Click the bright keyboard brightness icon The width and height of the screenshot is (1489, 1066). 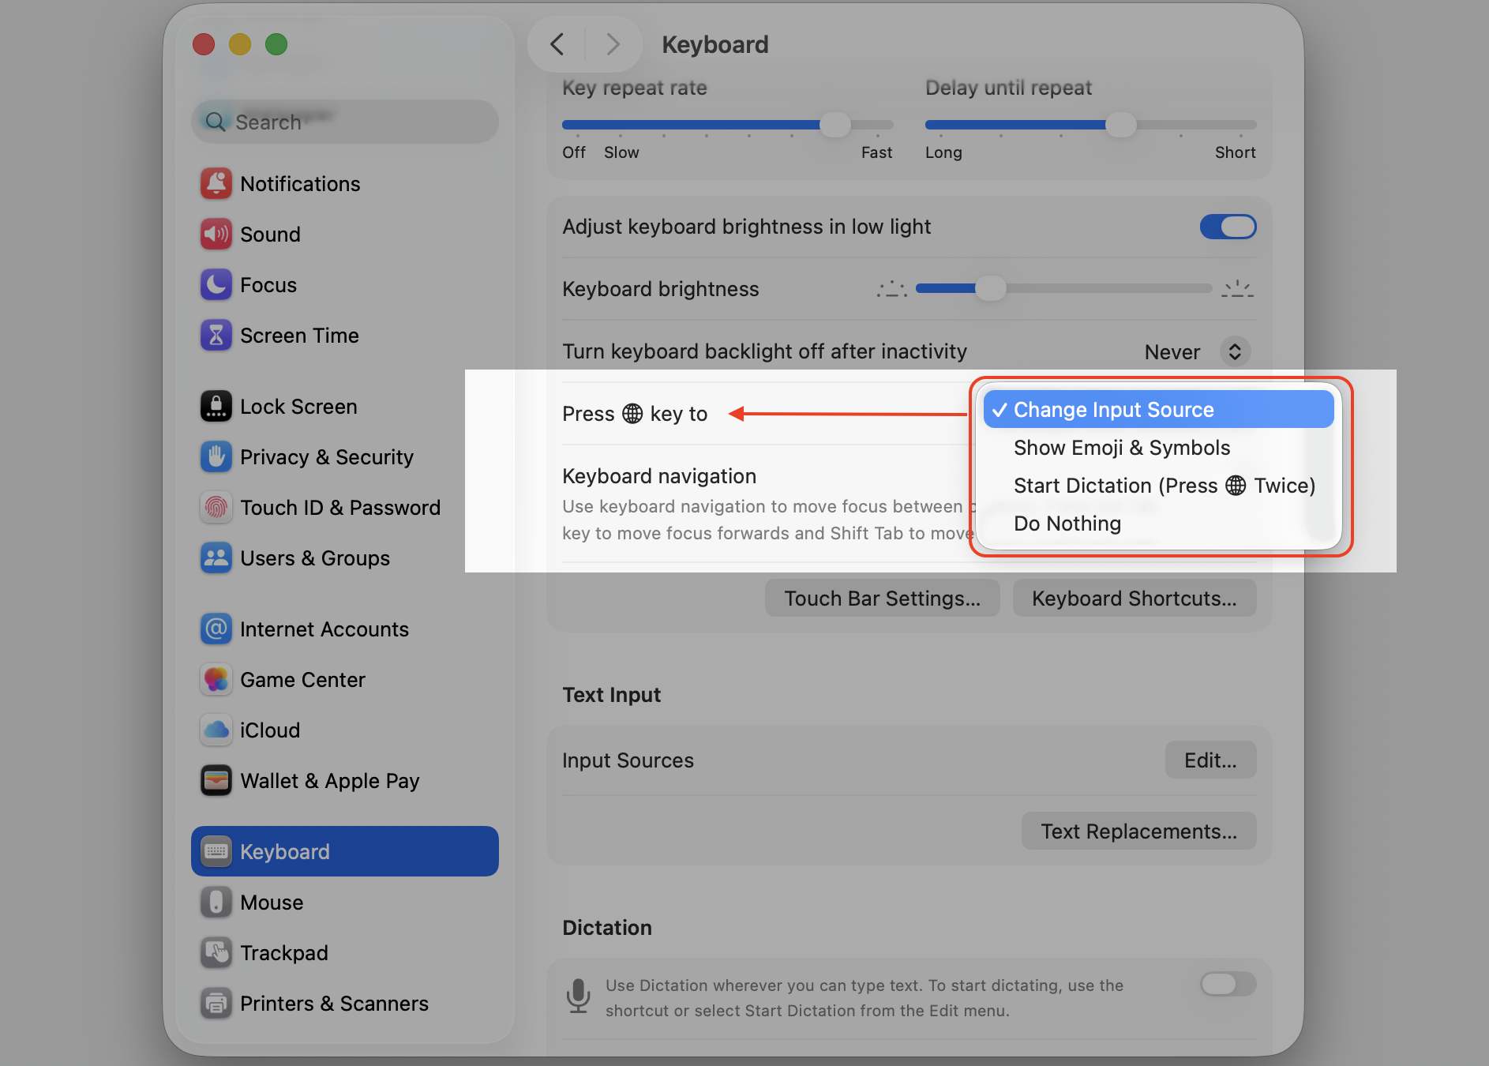[1237, 289]
